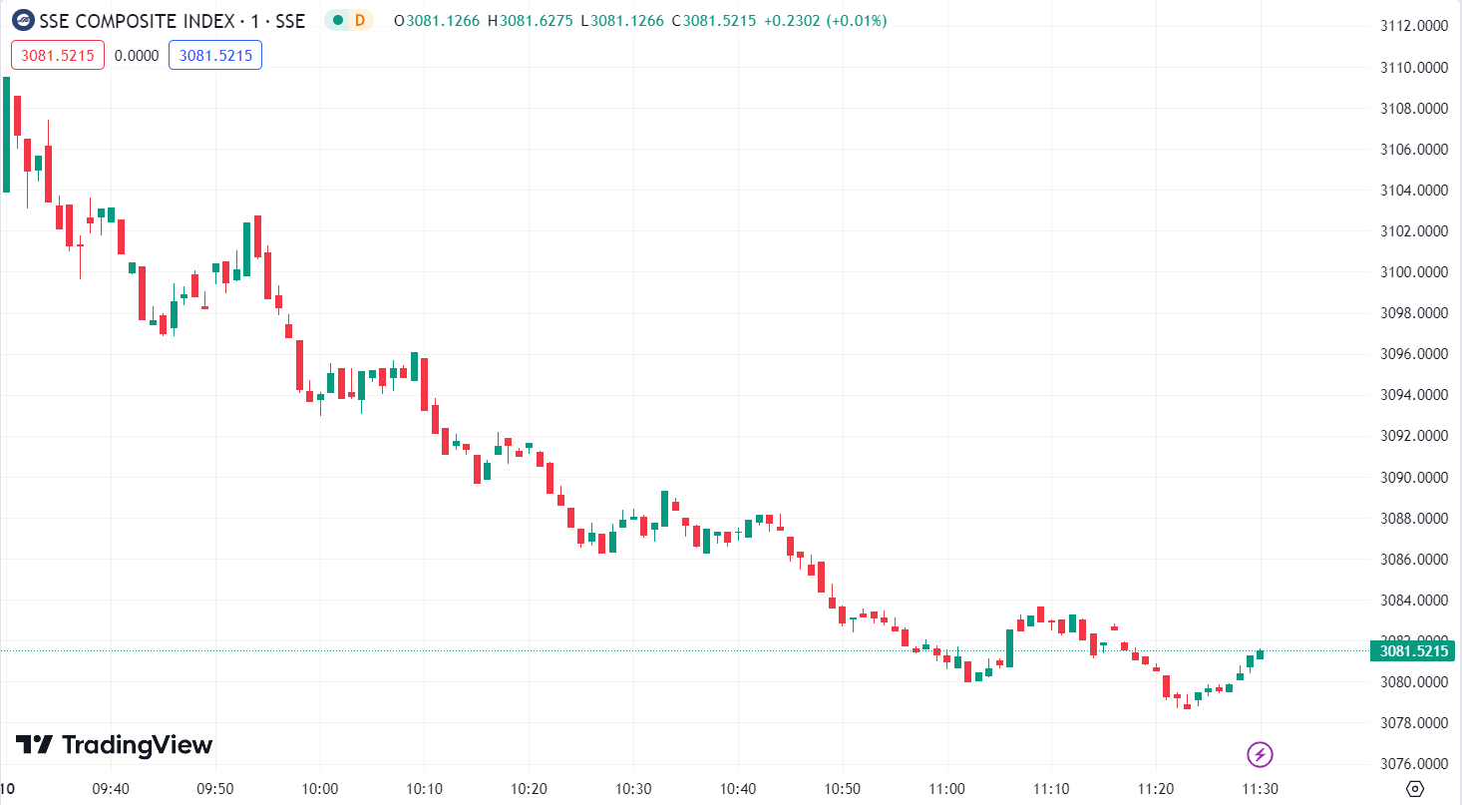Open chart settings via the hexagon icon
This screenshot has height=805, width=1462.
(x=1414, y=789)
